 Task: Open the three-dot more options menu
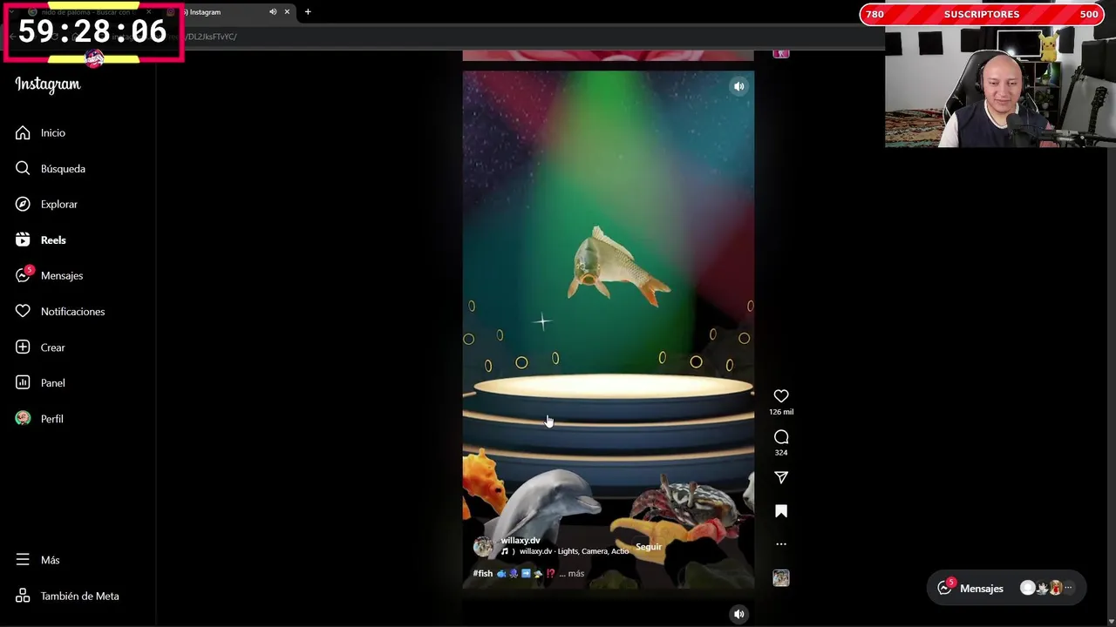(781, 544)
